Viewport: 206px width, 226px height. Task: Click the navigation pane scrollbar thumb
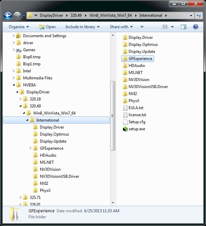point(113,116)
